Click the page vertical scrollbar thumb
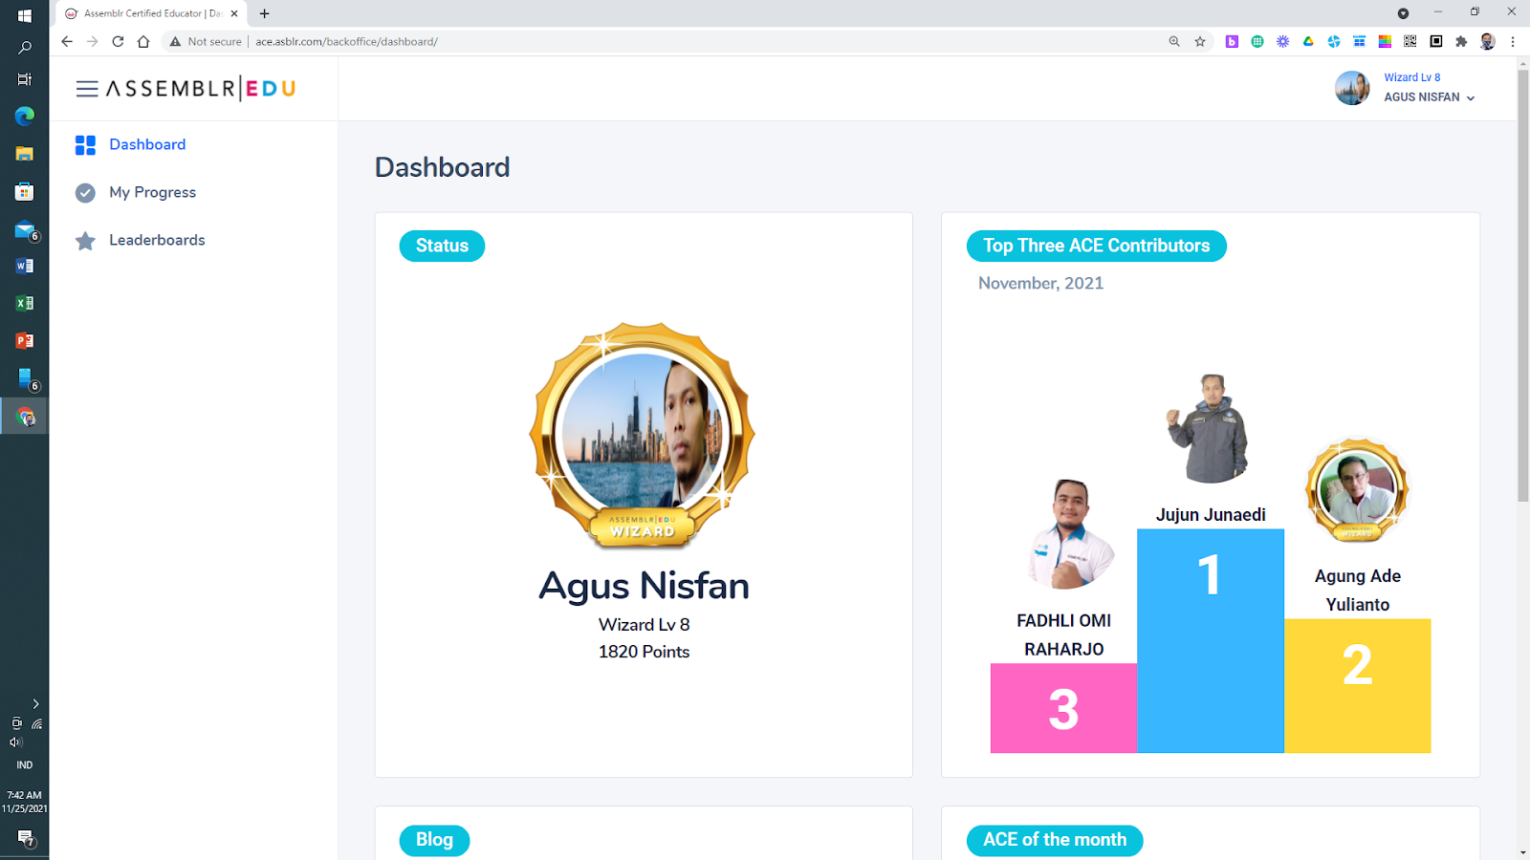The width and height of the screenshot is (1530, 860). pyautogui.click(x=1522, y=285)
